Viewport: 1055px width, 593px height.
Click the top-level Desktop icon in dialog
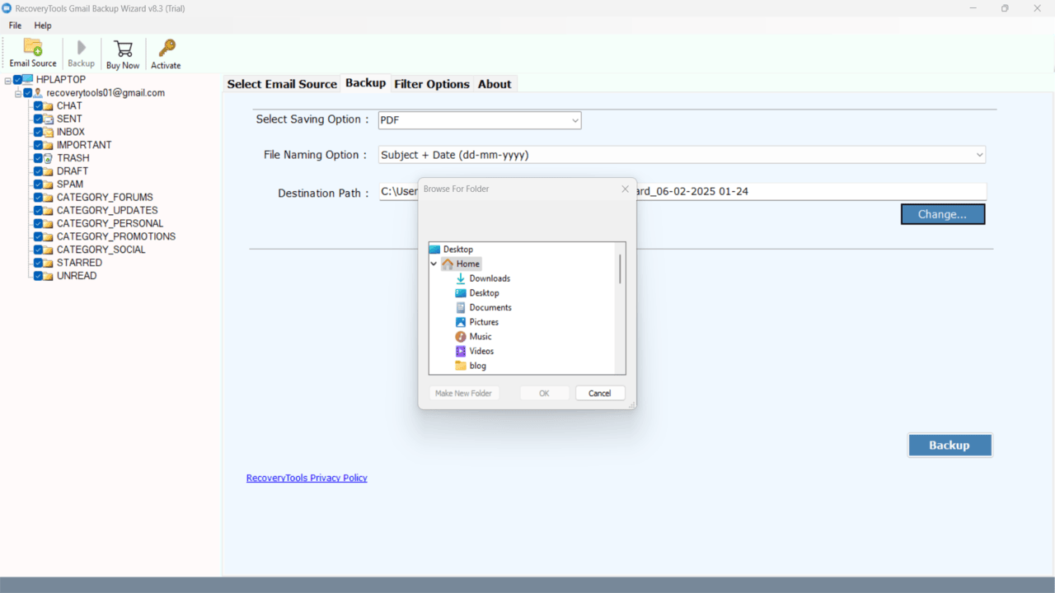(x=435, y=249)
